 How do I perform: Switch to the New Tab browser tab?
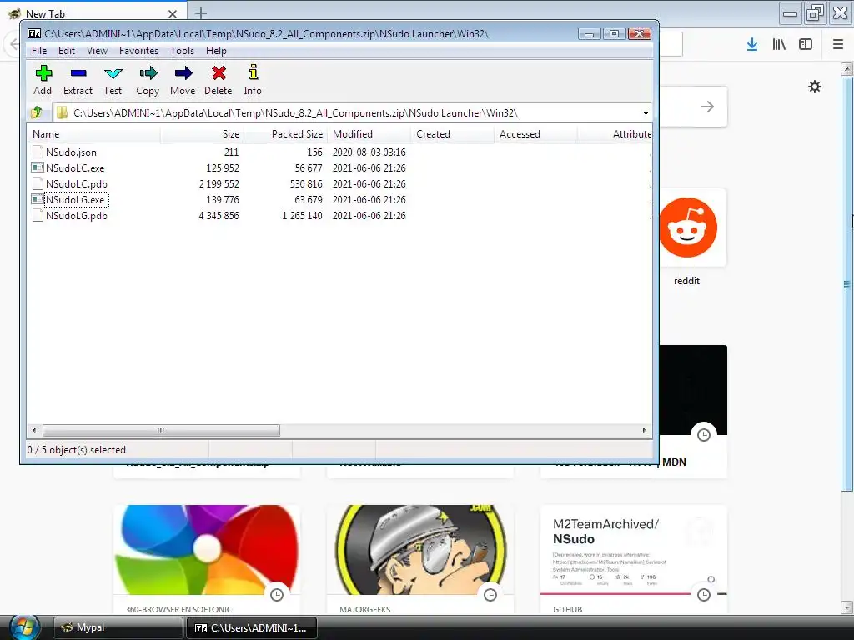coord(93,13)
